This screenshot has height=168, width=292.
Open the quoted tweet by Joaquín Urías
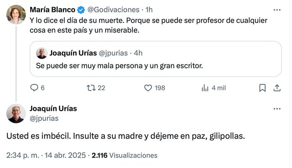[155, 59]
